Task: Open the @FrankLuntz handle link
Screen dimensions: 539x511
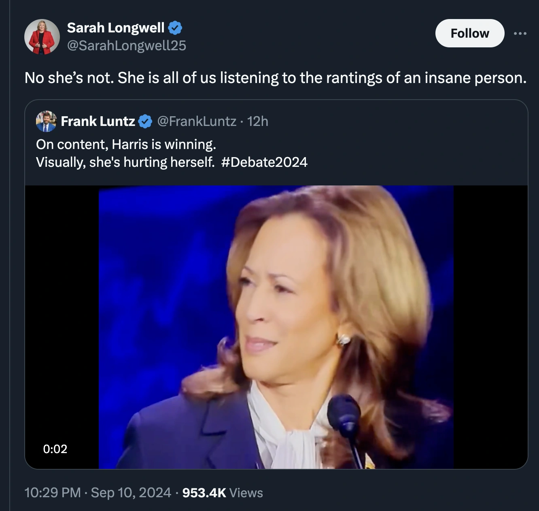Action: click(197, 121)
